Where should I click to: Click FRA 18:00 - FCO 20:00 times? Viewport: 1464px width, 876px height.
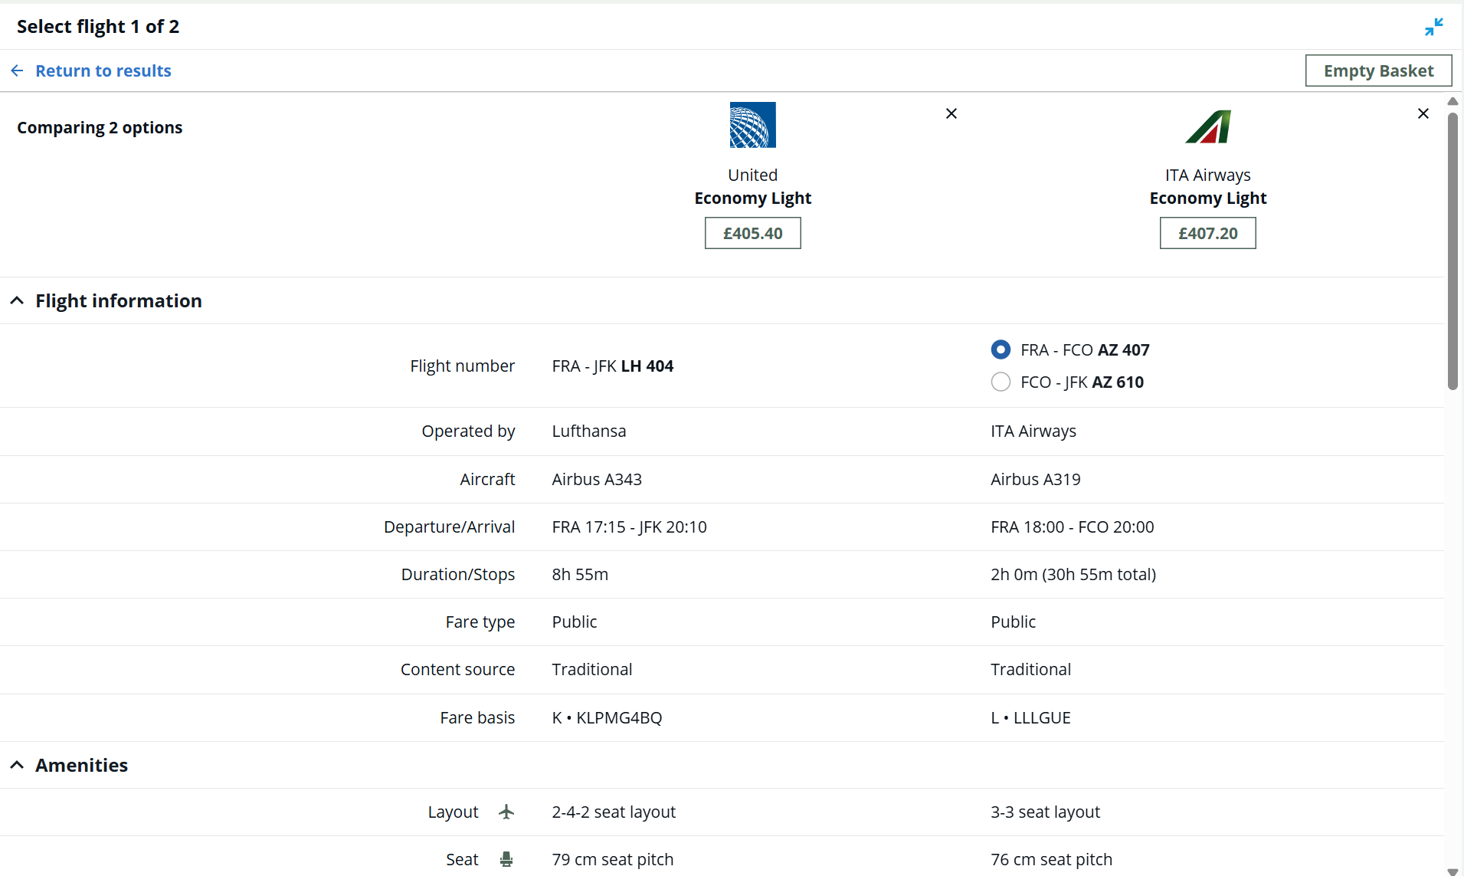(x=1072, y=527)
